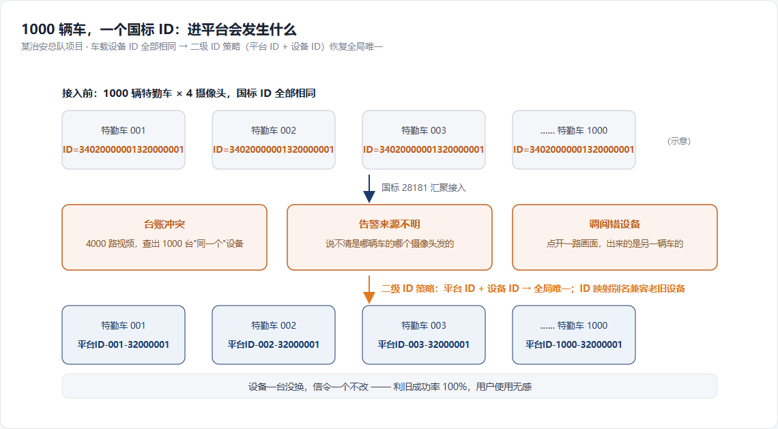Click "特勤车 003" label above 平台ID-003-32000001

424,325
